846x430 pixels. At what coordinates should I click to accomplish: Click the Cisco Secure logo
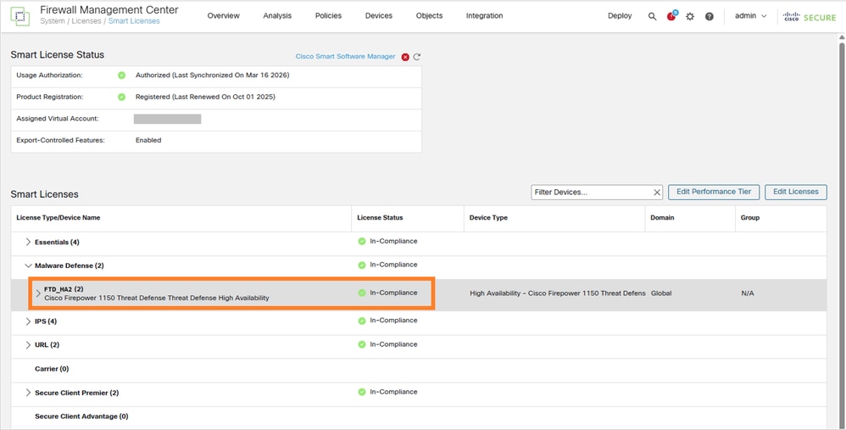[810, 17]
